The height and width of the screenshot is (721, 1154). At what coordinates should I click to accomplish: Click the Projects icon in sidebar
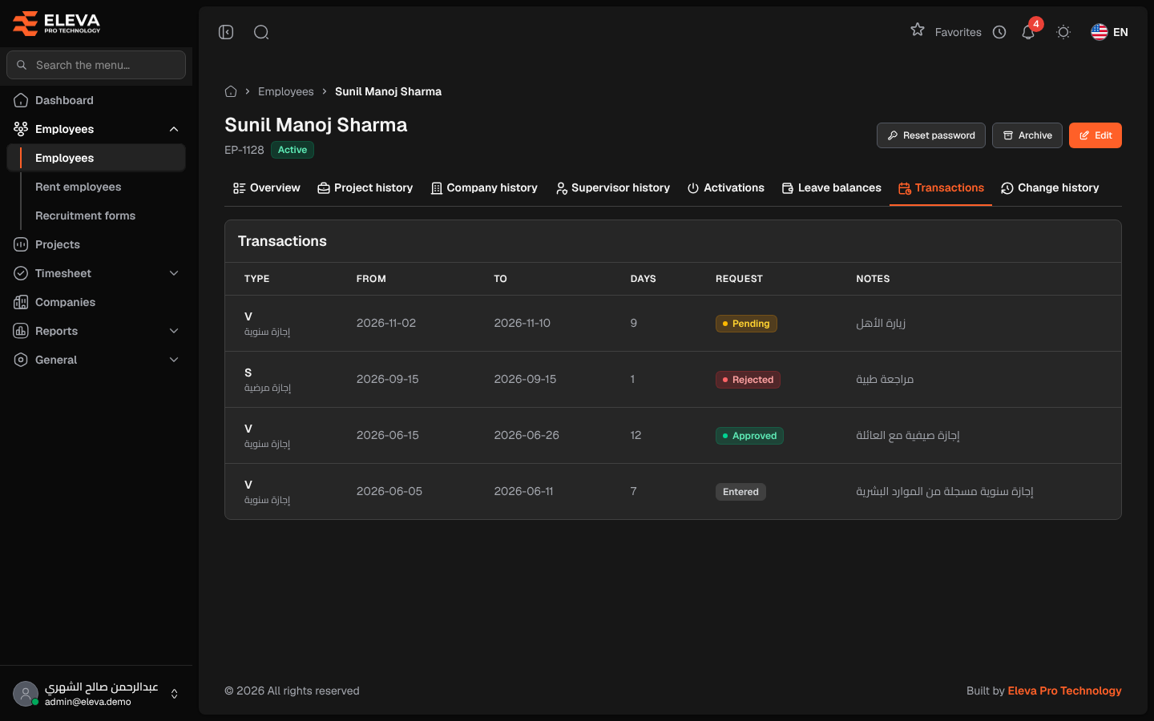[21, 244]
